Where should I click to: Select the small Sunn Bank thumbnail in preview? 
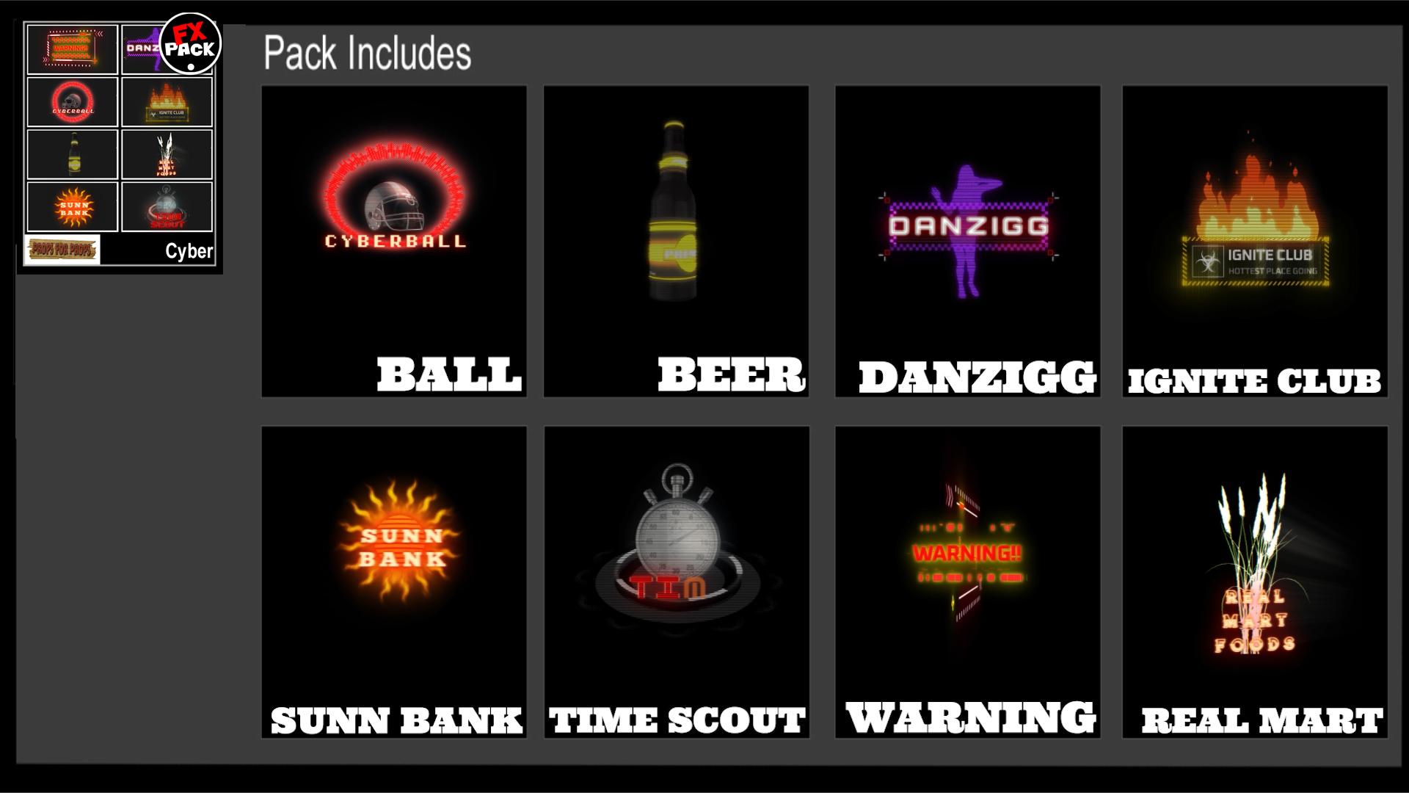click(x=72, y=207)
